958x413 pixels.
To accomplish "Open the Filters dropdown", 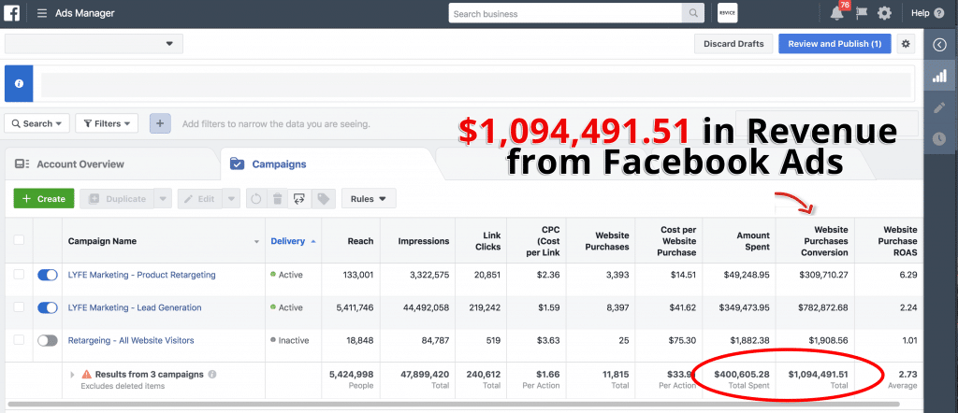I will point(107,123).
